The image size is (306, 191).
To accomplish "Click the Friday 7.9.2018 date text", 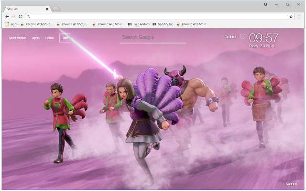I will 262,46.
